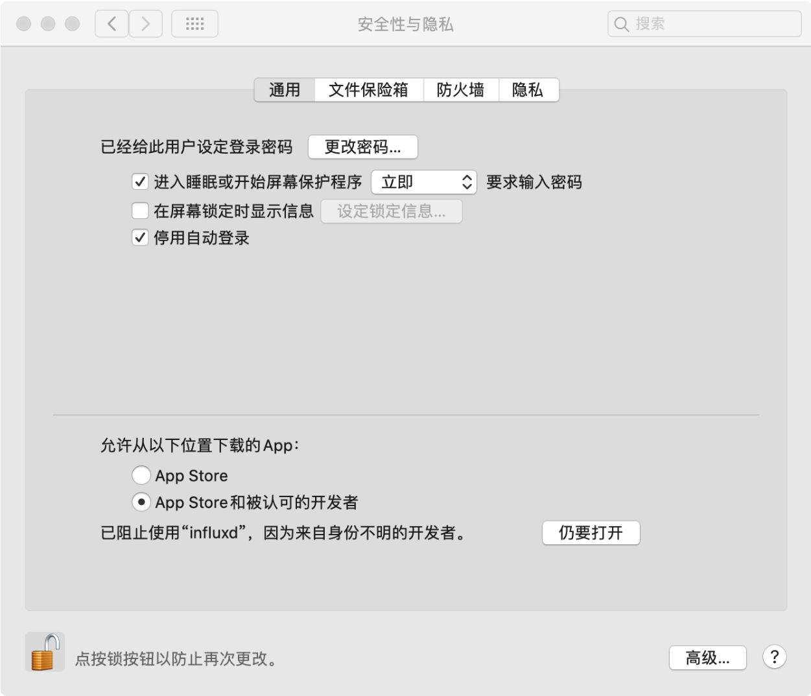Click in the 搜索 search field

tap(705, 24)
